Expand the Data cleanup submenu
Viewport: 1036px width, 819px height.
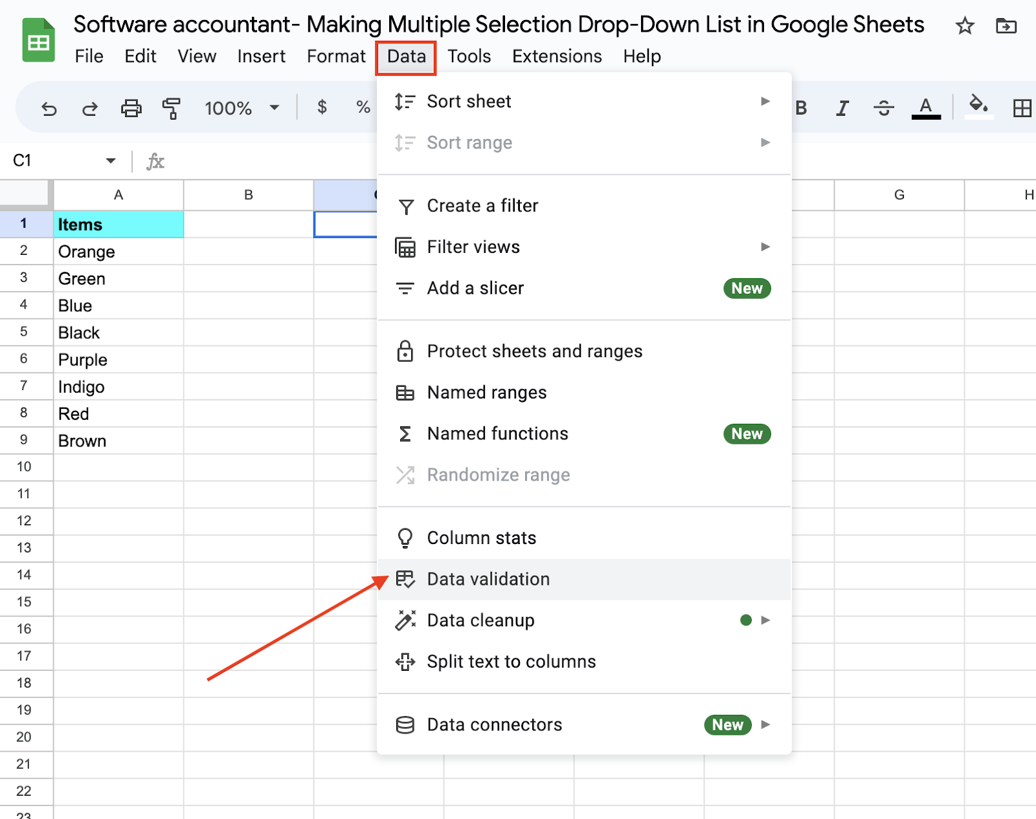584,621
